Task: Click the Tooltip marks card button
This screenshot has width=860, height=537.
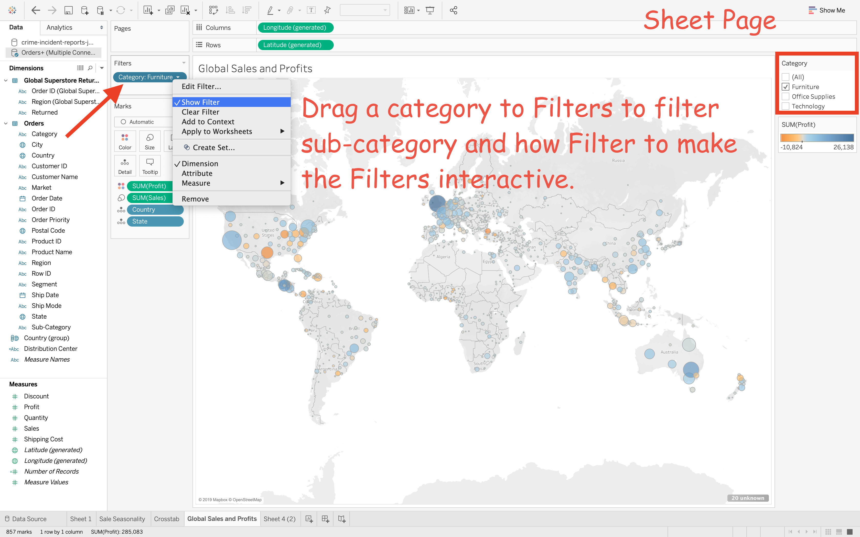Action: coord(150,166)
